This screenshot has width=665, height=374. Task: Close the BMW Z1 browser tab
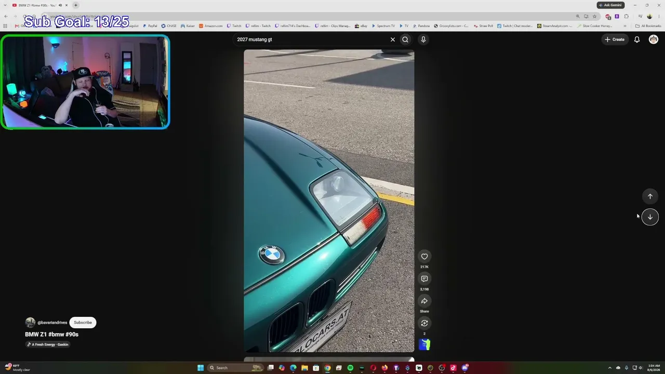(66, 5)
